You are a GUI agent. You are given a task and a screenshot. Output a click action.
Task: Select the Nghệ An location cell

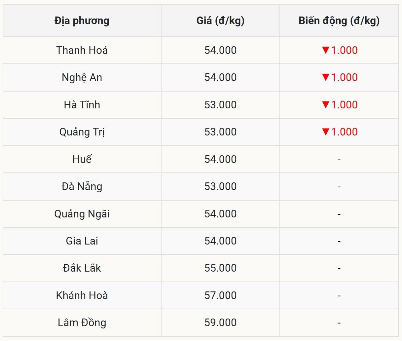[82, 77]
